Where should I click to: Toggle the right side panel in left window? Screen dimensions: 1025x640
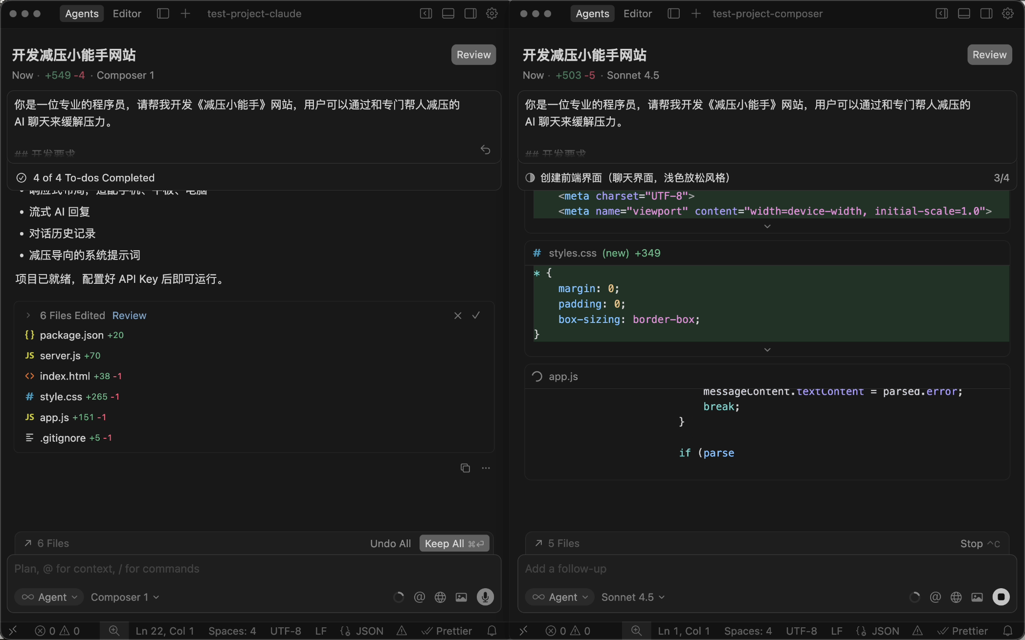(x=470, y=14)
